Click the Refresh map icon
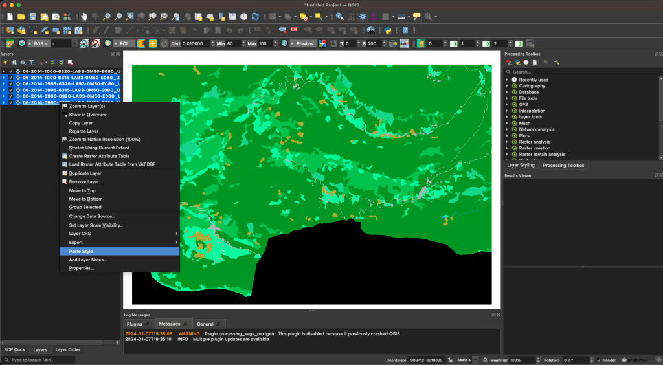 pos(255,16)
